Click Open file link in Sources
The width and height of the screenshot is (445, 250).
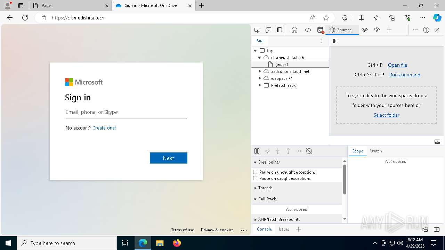397,65
